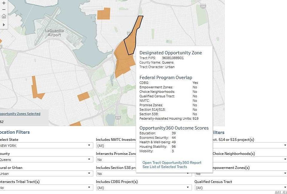Open the Rural or Urban dropdown

click(x=47, y=174)
